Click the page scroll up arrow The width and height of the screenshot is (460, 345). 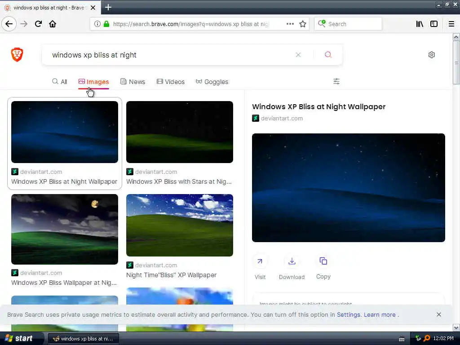[x=456, y=37]
